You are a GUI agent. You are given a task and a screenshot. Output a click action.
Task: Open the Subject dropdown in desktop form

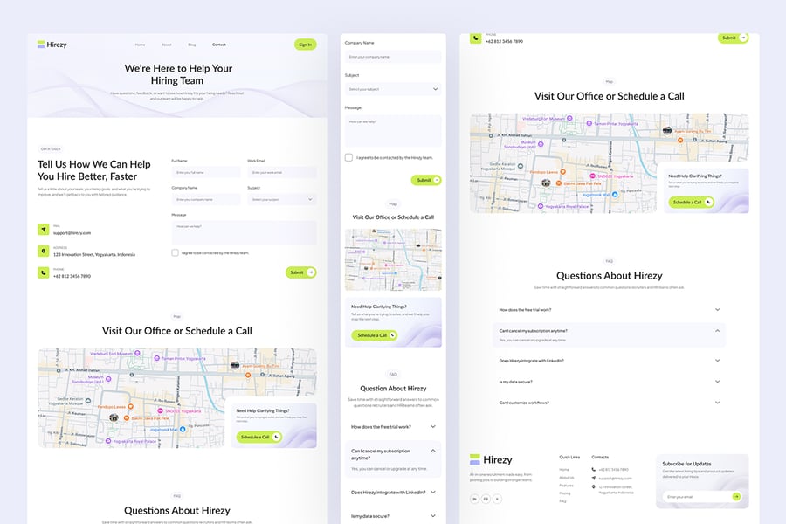tap(281, 199)
